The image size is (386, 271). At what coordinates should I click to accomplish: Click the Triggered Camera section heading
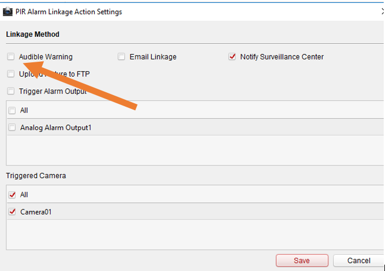(36, 175)
